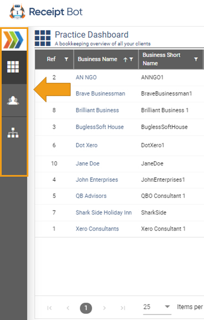Click the Brilliant Business 1 short name cell
Screen dimensions: 204x320
tap(165, 110)
